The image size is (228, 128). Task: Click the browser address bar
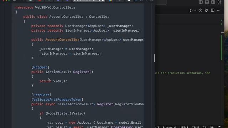click(89, 1)
